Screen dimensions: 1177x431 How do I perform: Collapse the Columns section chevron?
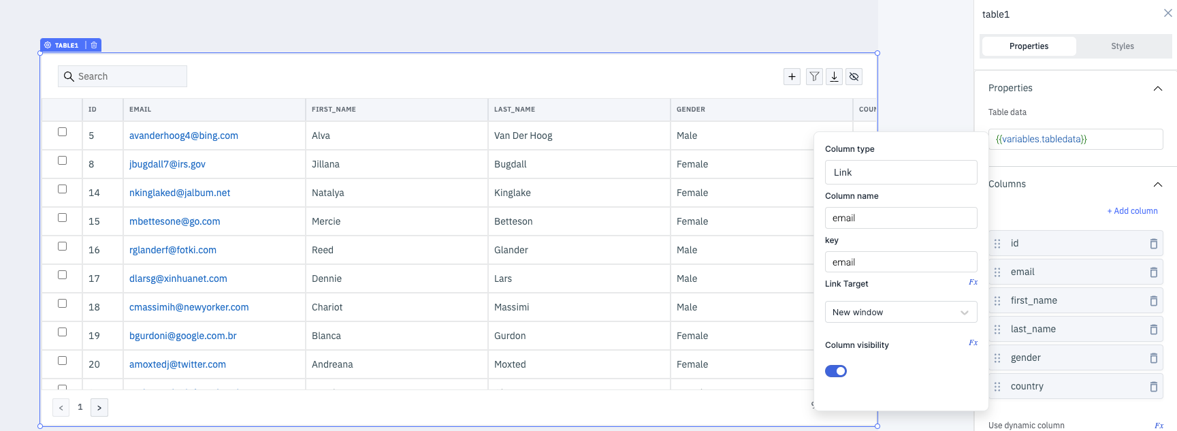[x=1157, y=185]
